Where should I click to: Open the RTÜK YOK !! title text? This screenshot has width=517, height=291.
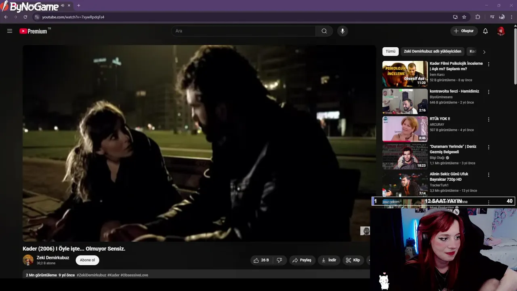(x=440, y=119)
